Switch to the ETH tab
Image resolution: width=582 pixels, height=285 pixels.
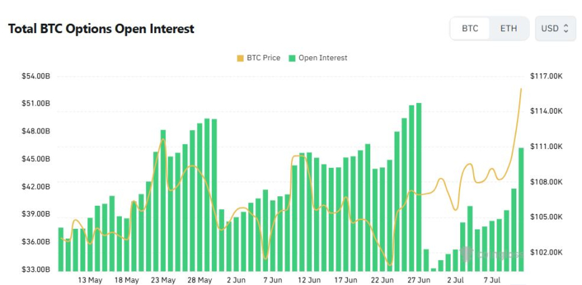click(508, 28)
